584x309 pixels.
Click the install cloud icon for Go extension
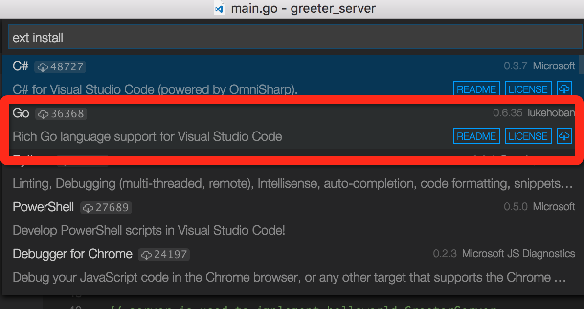[564, 136]
